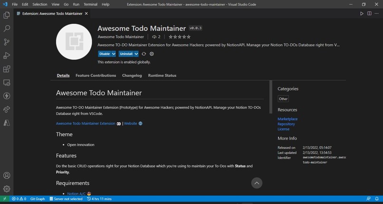383x204 pixels.
Task: Click the Run play icon in editor toolbar
Action: click(362, 14)
